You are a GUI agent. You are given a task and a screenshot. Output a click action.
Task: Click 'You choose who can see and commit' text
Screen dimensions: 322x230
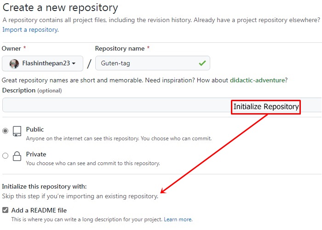[93, 163]
